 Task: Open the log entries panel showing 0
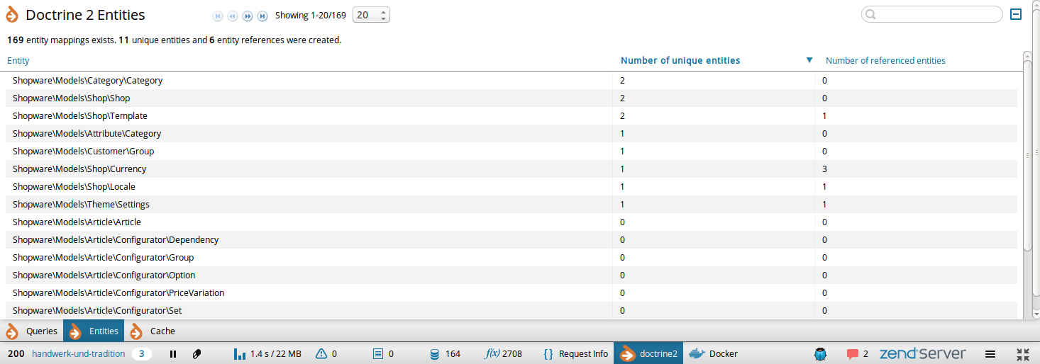pyautogui.click(x=383, y=353)
